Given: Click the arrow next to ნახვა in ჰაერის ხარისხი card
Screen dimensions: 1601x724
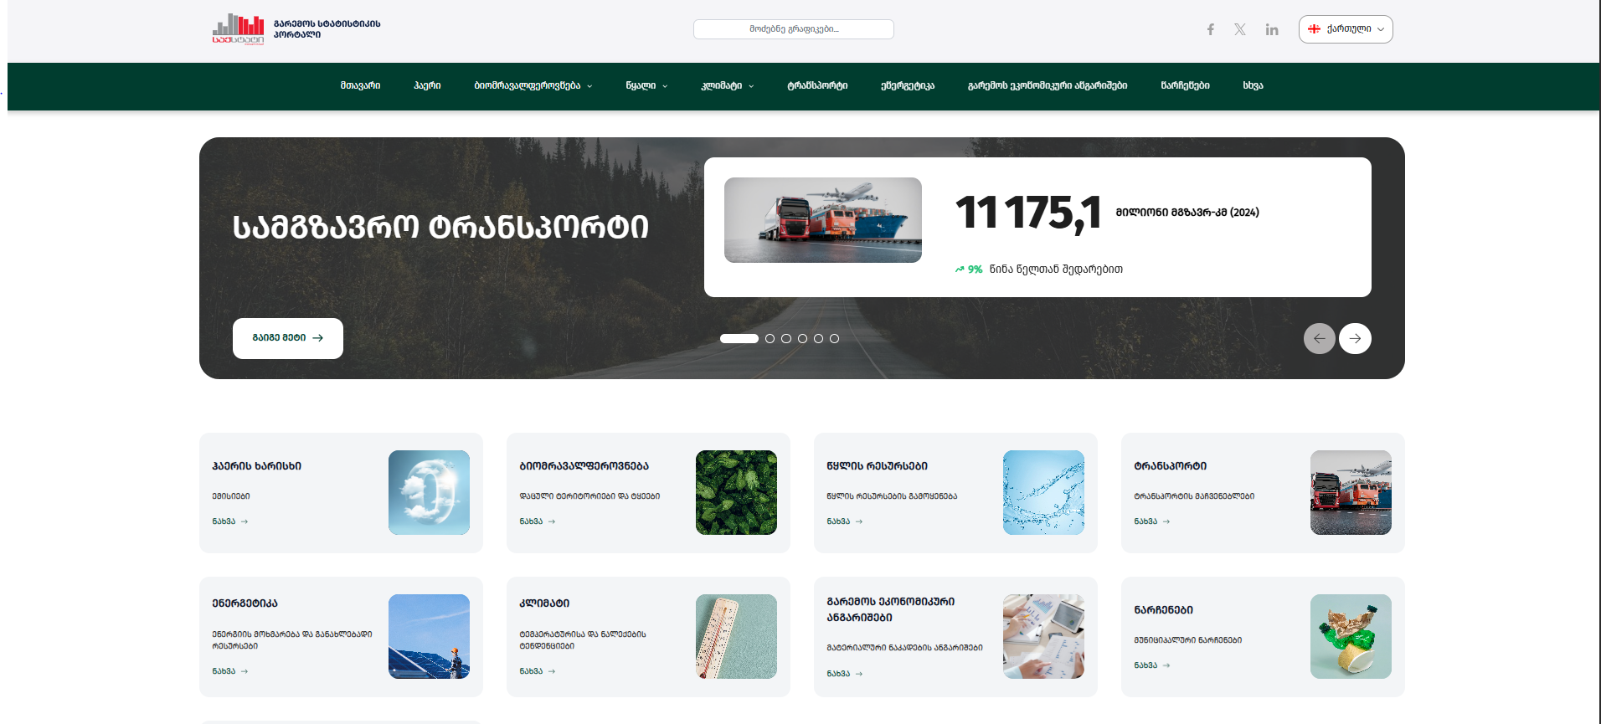Looking at the screenshot, I should (245, 521).
